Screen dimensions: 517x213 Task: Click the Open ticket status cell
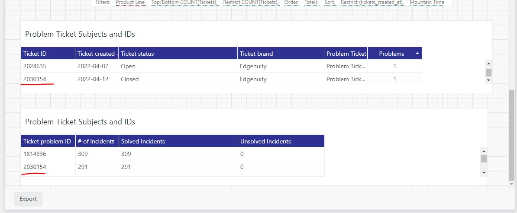tap(178, 66)
